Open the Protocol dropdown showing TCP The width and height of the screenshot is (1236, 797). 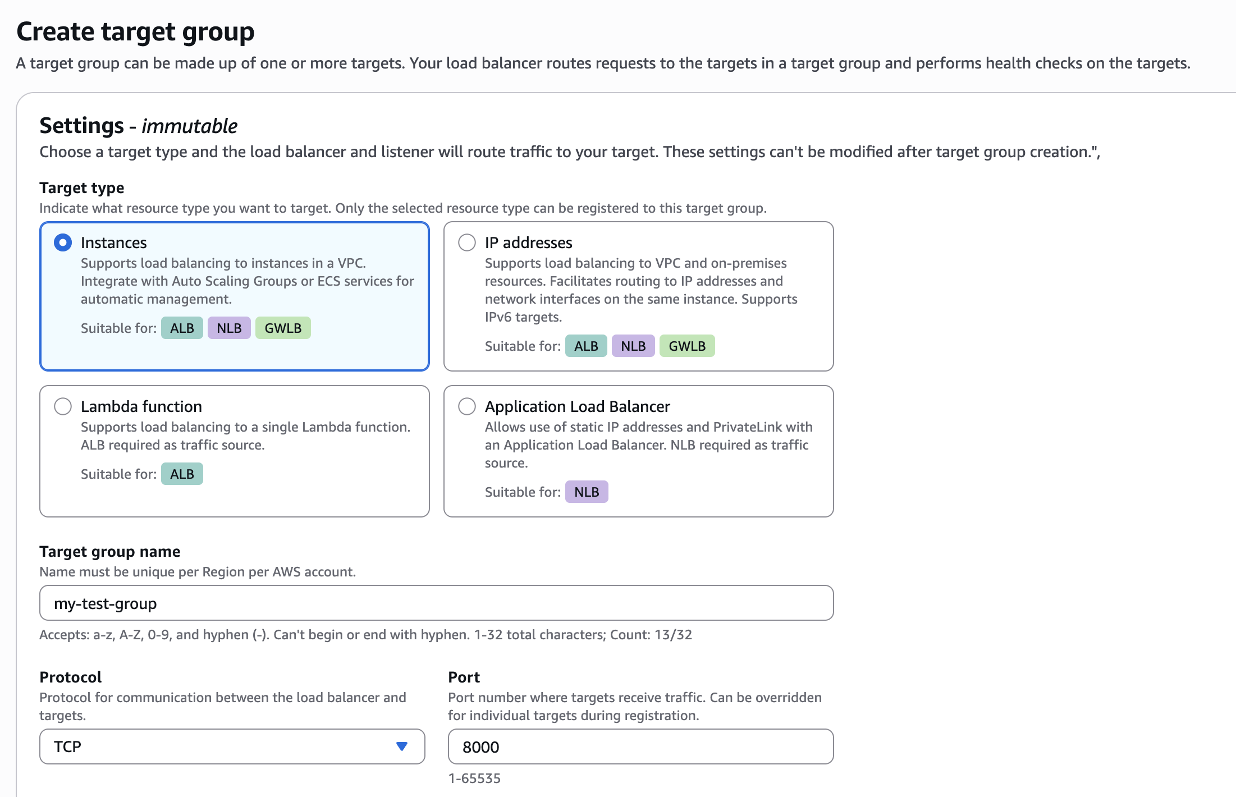pos(225,746)
